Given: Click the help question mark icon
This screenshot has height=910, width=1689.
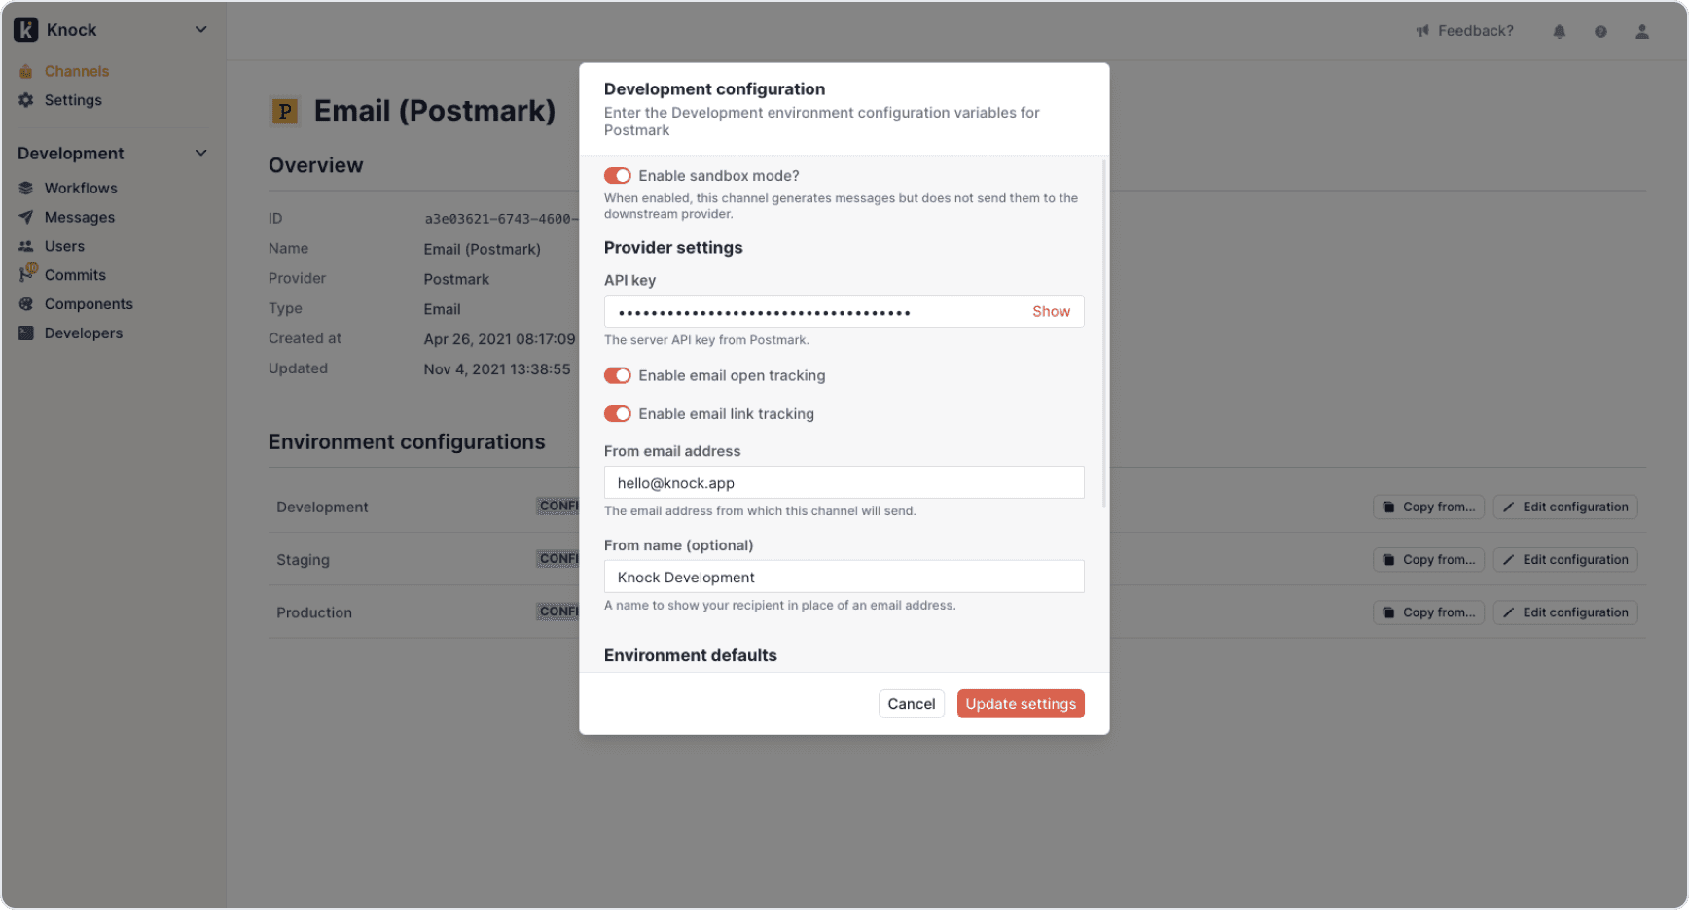Looking at the screenshot, I should [x=1600, y=31].
